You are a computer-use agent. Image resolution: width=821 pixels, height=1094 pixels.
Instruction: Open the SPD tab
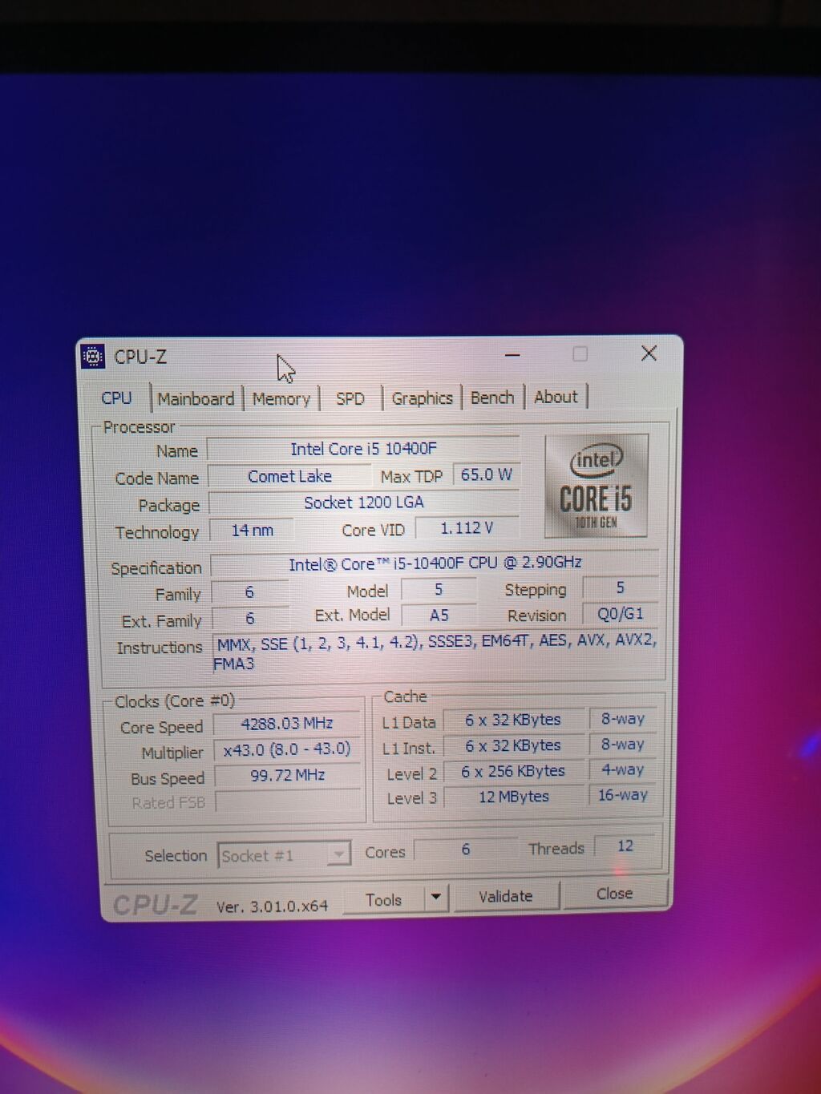click(350, 398)
